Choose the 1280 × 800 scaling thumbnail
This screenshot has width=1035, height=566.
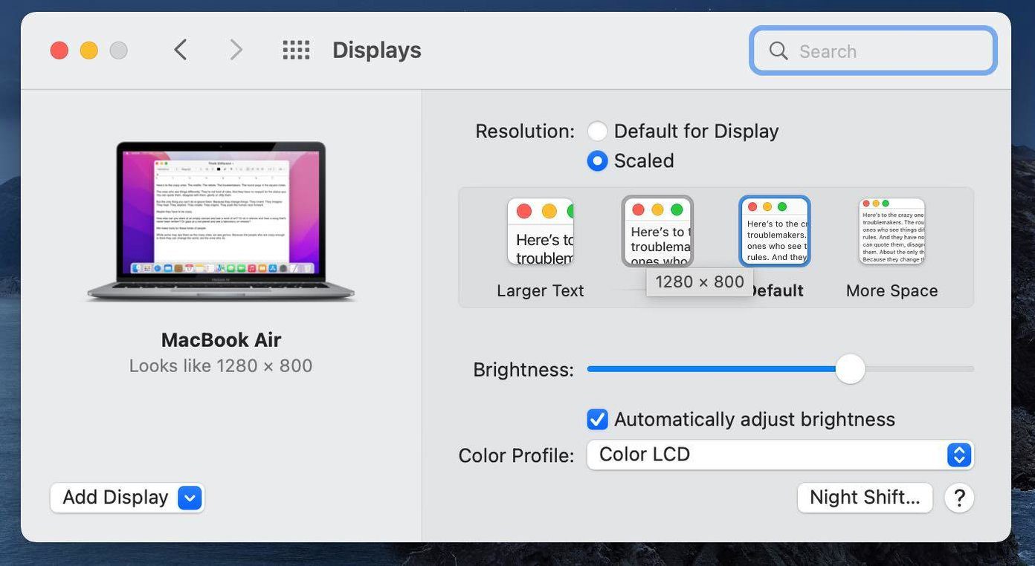[x=658, y=231]
